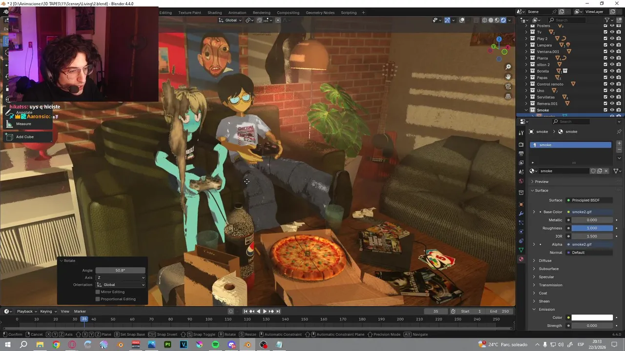Viewport: 625px width, 351px height.
Task: Switch perspective/orthographic grid icon in viewport
Action: (x=508, y=96)
